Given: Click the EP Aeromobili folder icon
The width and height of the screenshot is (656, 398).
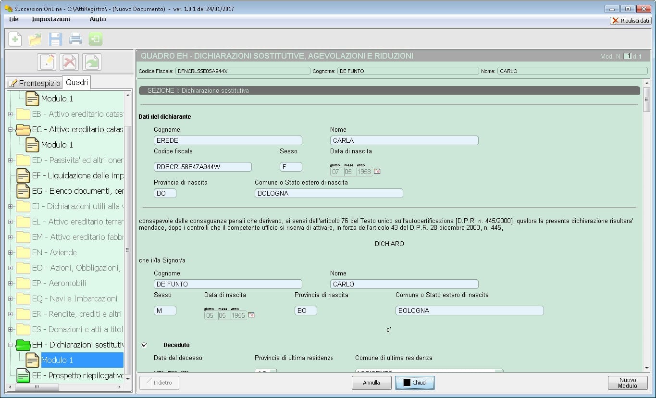Looking at the screenshot, I should click(23, 283).
